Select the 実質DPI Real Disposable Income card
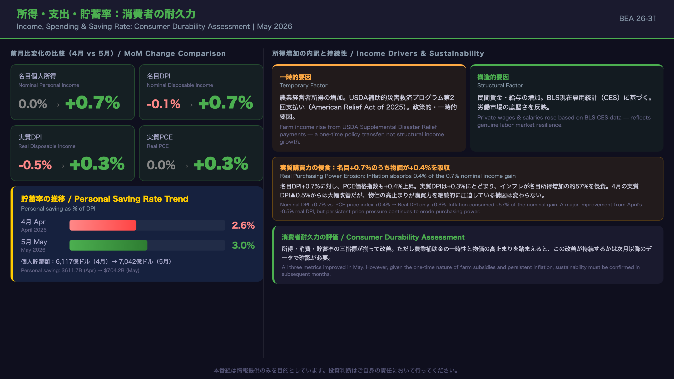674x379 pixels. pyautogui.click(x=73, y=153)
